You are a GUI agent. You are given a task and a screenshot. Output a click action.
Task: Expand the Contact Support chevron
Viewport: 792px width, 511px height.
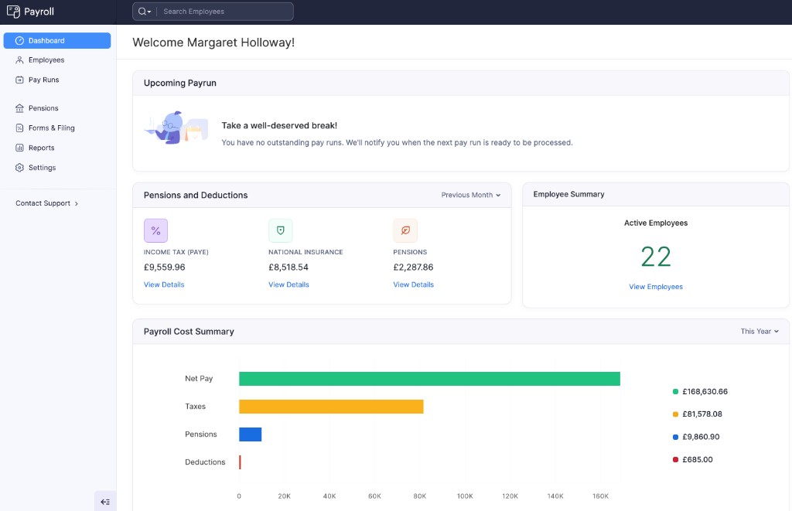(x=77, y=203)
